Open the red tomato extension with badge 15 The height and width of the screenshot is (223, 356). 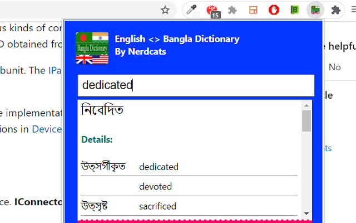point(212,9)
